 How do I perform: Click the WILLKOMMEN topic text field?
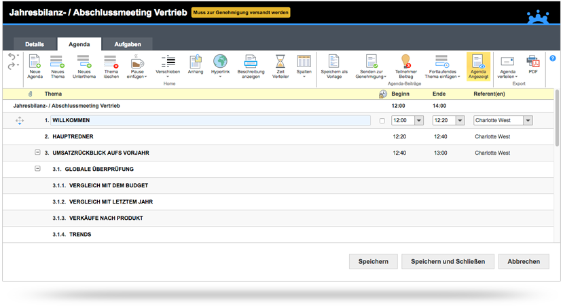211,121
